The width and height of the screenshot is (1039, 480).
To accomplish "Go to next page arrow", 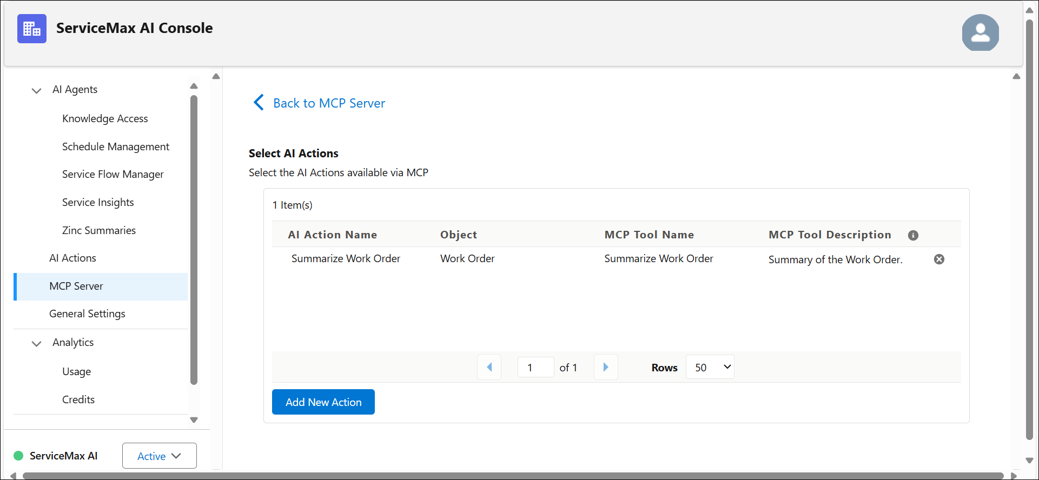I will pyautogui.click(x=606, y=368).
